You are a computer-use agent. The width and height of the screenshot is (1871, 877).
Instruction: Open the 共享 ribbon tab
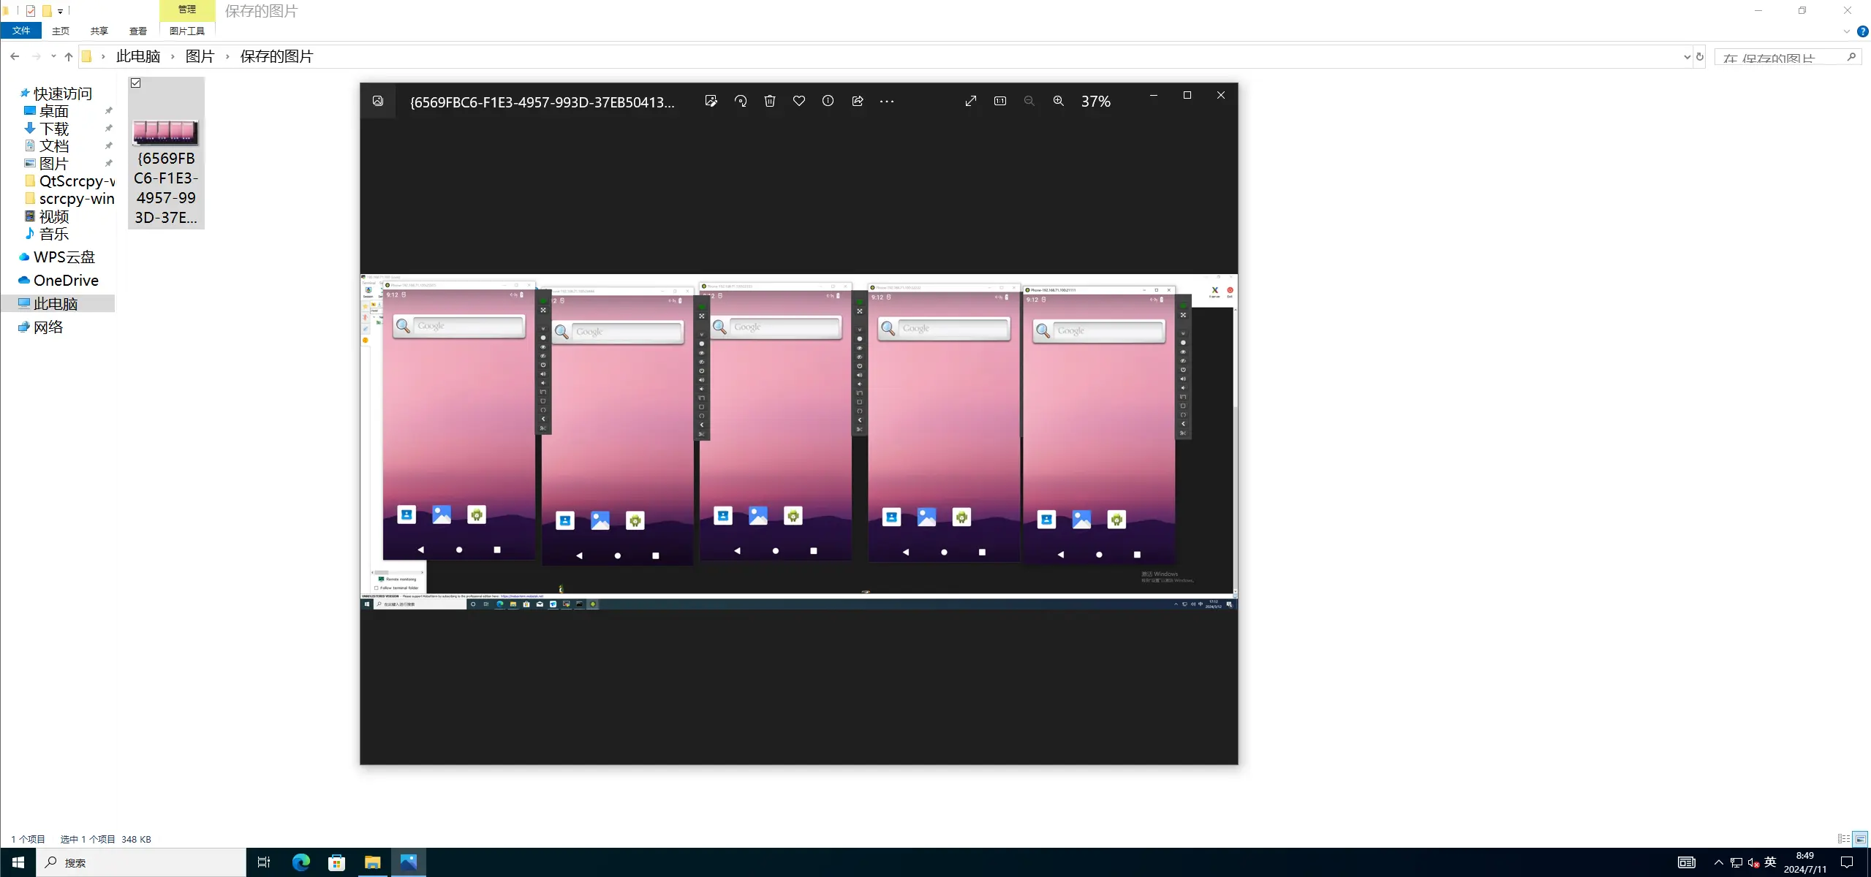tap(99, 31)
